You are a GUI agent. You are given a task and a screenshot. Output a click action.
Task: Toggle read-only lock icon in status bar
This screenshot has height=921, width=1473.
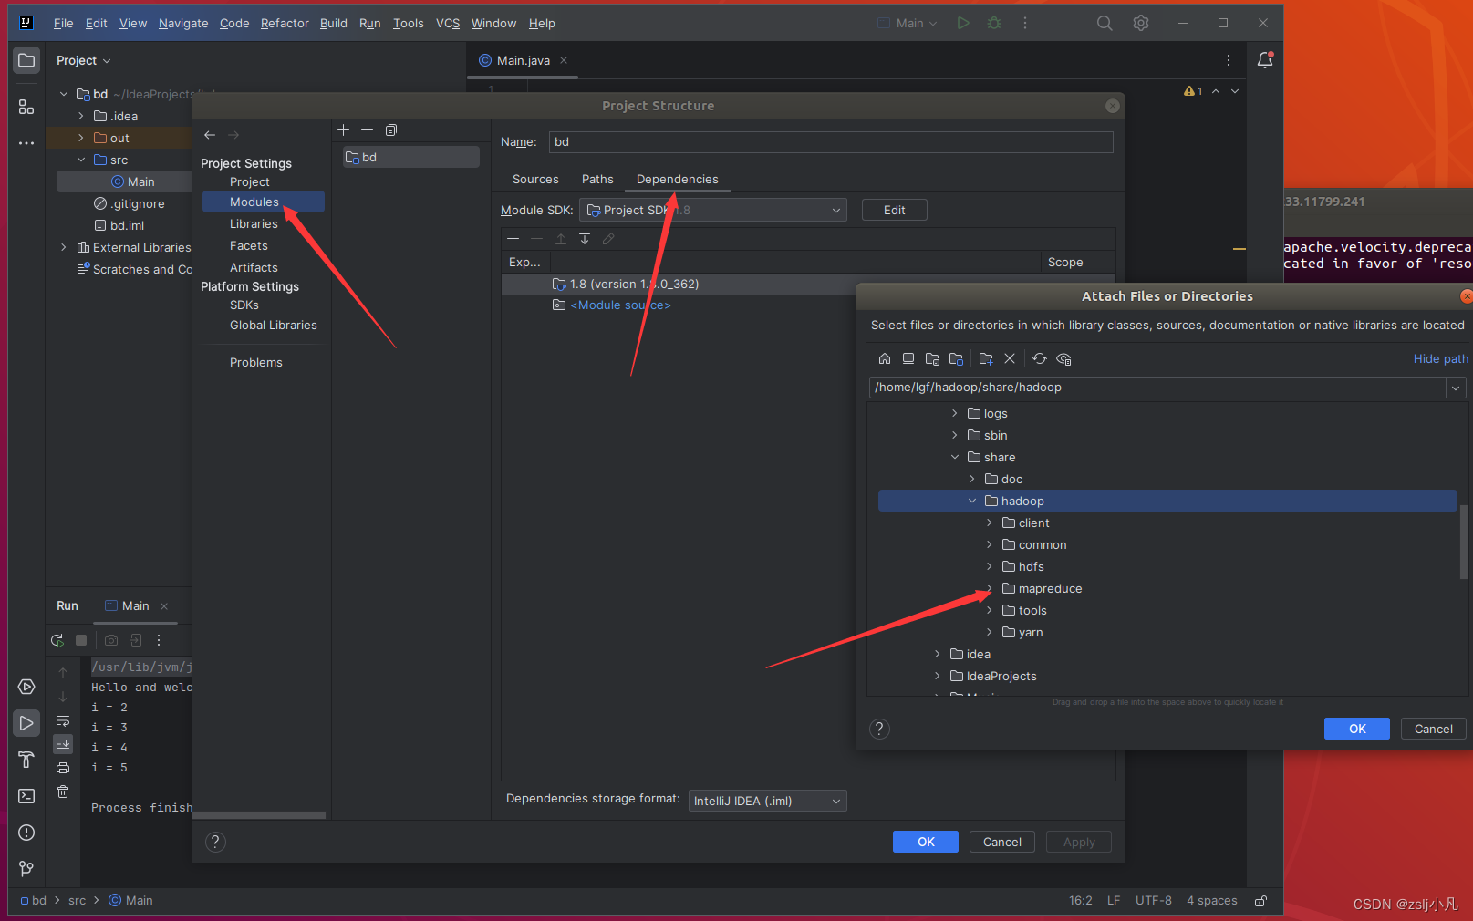point(1260,901)
